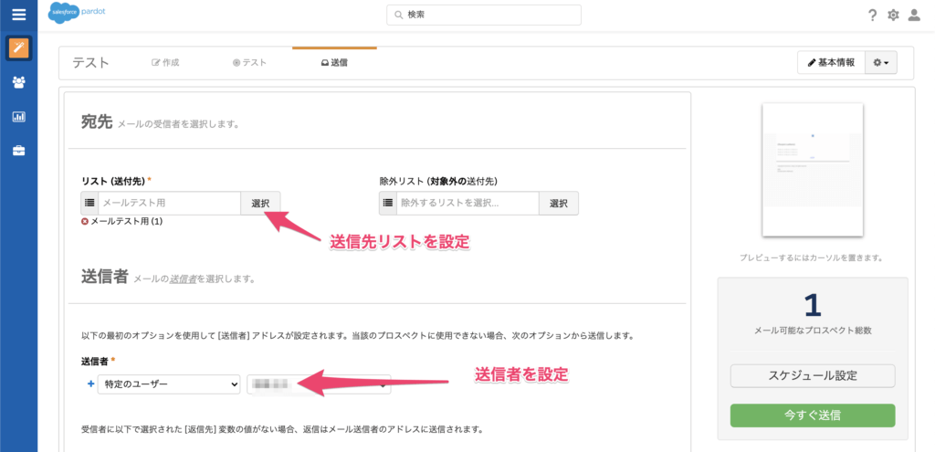This screenshot has width=935, height=452.
Task: Switch to the 送信 tab
Action: [x=334, y=62]
